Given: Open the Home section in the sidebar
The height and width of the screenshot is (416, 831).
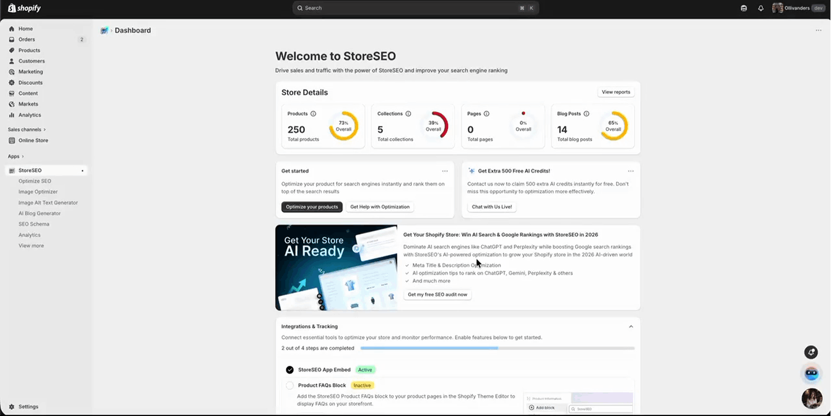Looking at the screenshot, I should click(x=25, y=28).
